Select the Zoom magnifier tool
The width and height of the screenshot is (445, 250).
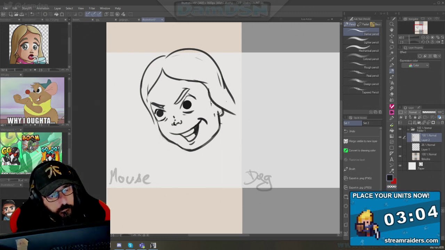[x=391, y=24]
